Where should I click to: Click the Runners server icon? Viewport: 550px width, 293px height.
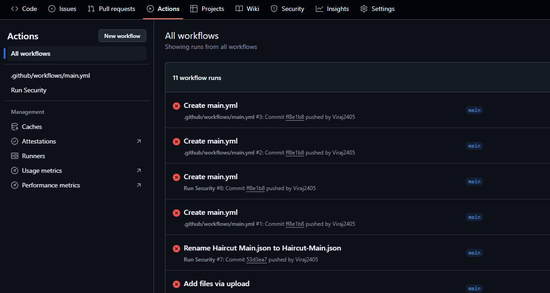pyautogui.click(x=14, y=156)
